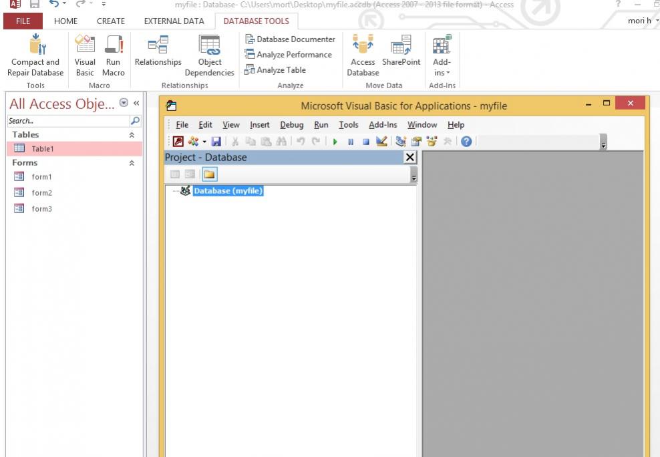This screenshot has height=457, width=660.
Task: Open Insert Module dropdown arrow
Action: pyautogui.click(x=204, y=142)
